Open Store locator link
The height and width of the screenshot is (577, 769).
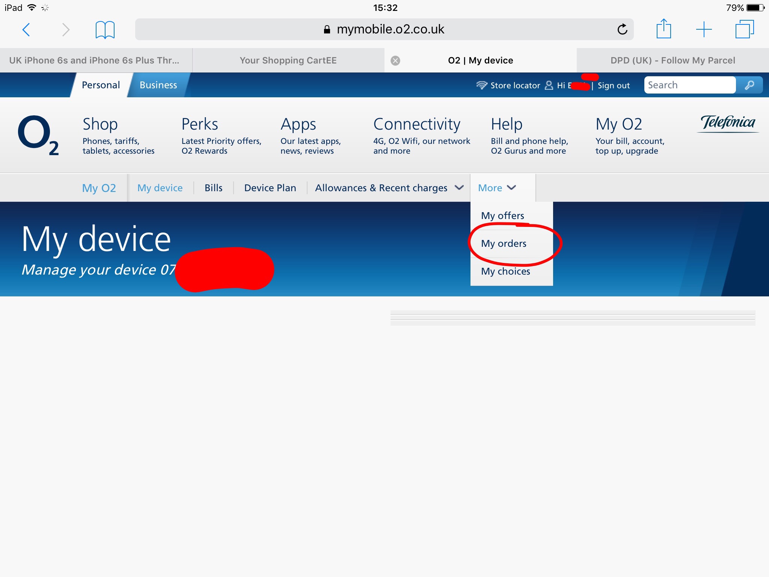[x=515, y=85]
